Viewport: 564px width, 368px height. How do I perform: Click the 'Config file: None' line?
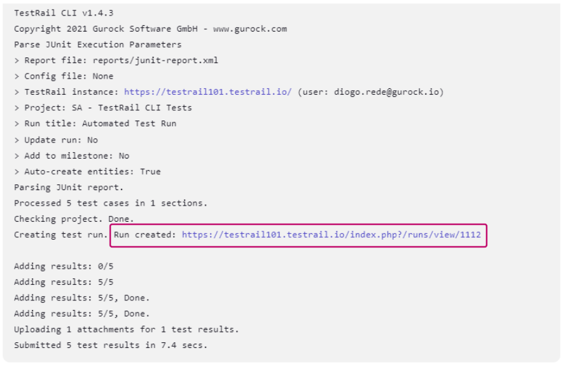click(63, 76)
